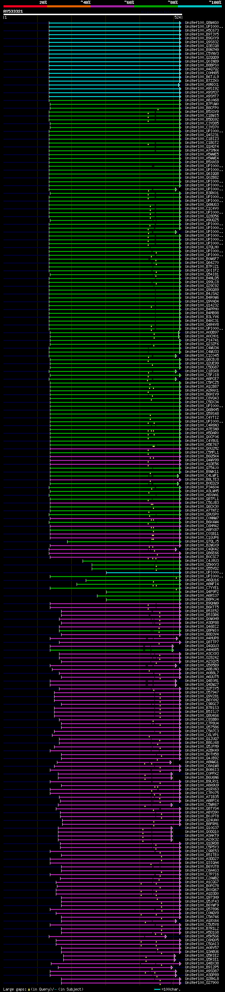Click the cyan ~100% identity legend segment

[x=200, y=6]
